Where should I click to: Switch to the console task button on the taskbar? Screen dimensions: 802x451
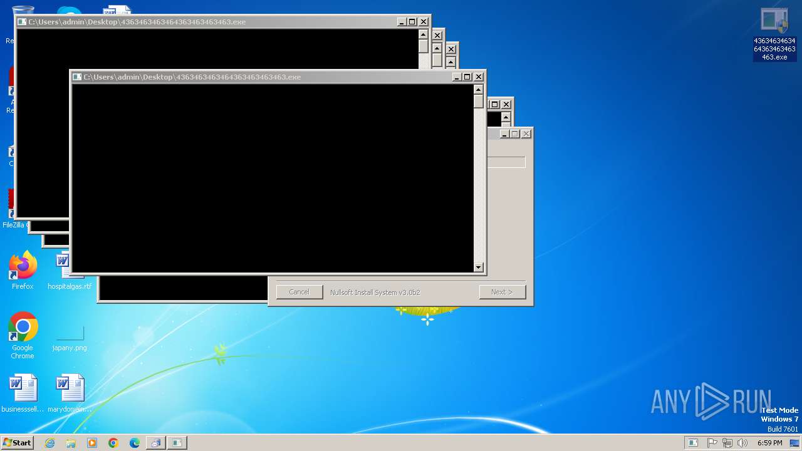point(177,443)
